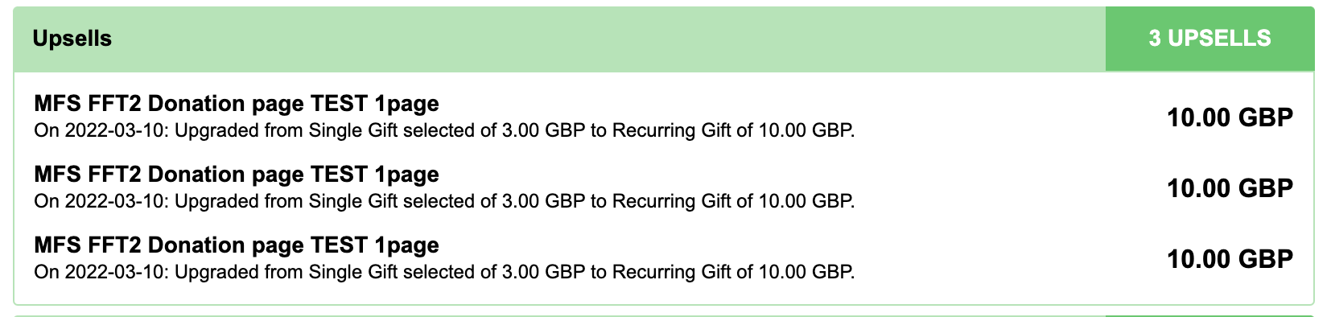
Task: Open the third MFS FFT2 Donation page title
Action: [237, 245]
